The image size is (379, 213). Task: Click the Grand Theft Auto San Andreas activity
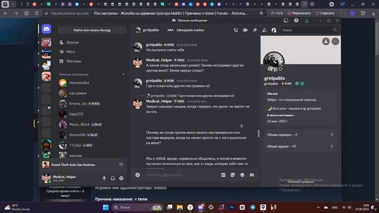coord(73,164)
